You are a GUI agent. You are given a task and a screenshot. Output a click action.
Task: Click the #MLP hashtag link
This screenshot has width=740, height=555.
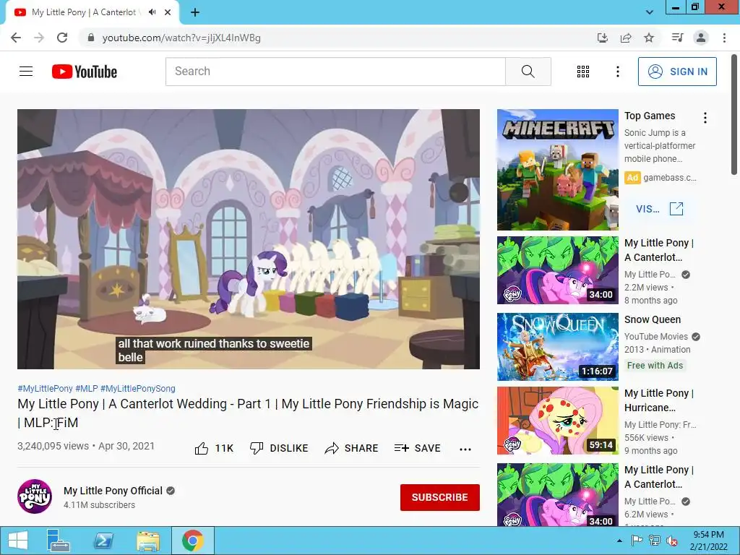pyautogui.click(x=87, y=388)
